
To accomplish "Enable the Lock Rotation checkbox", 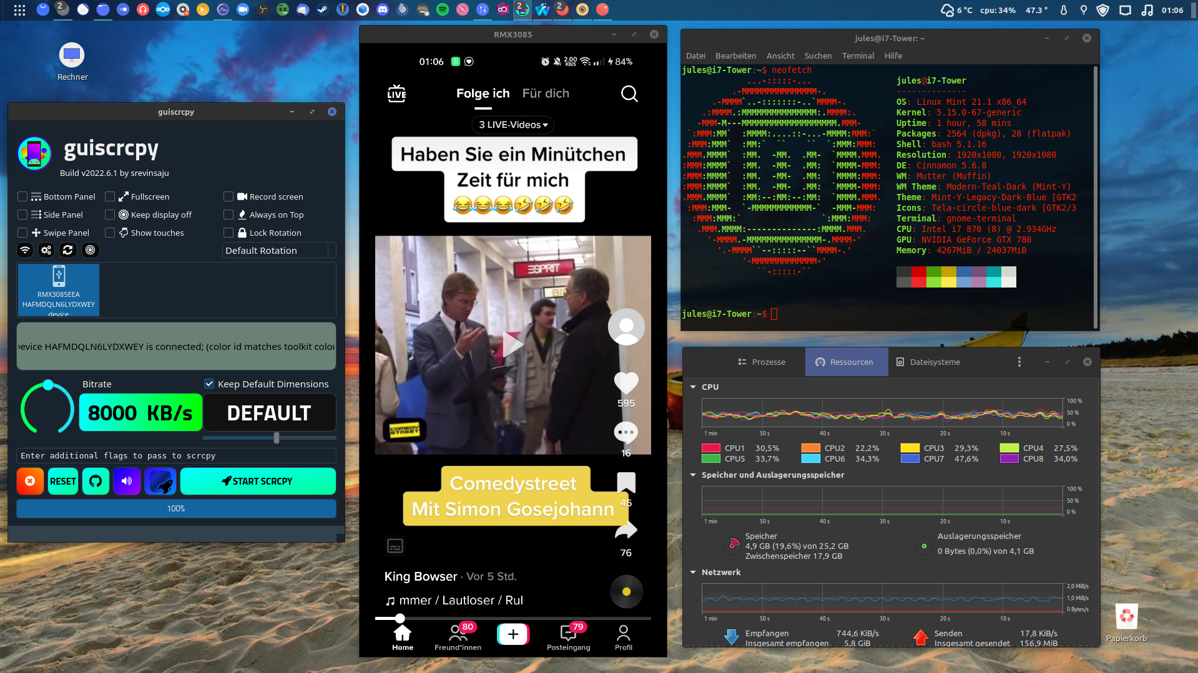I will click(x=228, y=233).
